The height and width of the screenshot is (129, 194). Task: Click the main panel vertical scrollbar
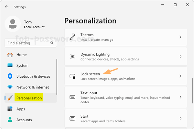[x=192, y=90]
